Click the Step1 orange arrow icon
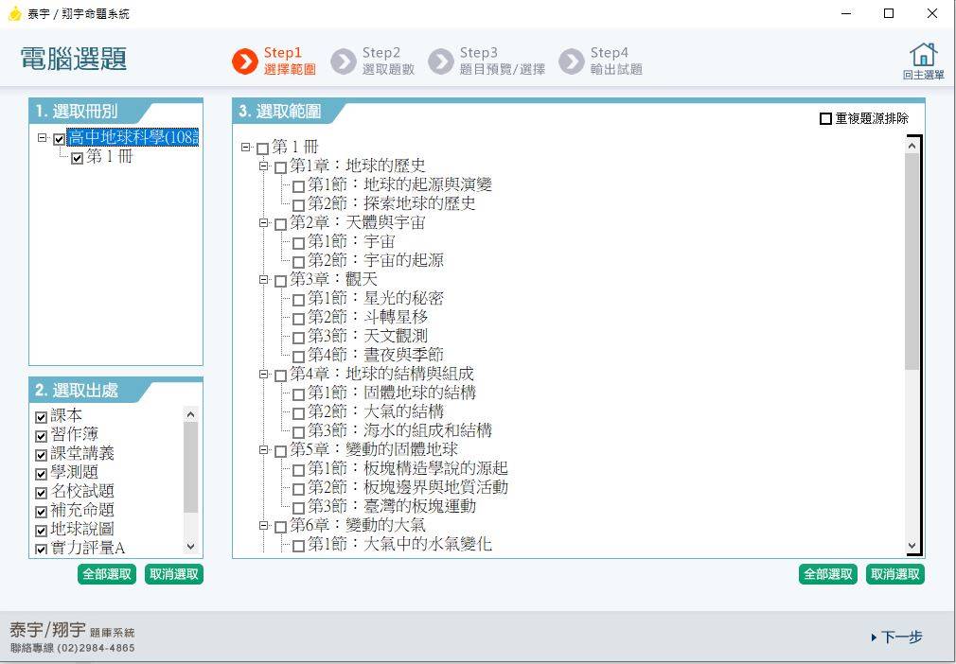956x664 pixels. 245,61
